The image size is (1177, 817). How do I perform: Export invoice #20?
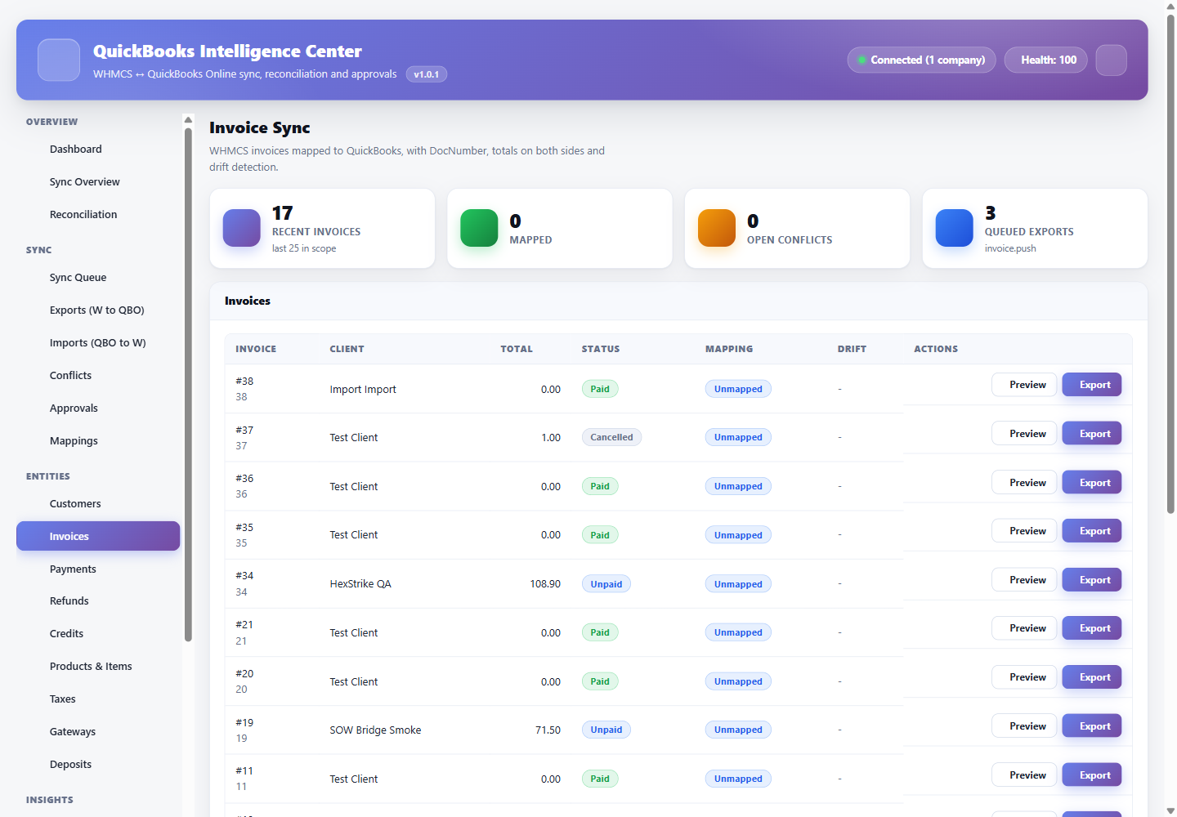(x=1092, y=677)
